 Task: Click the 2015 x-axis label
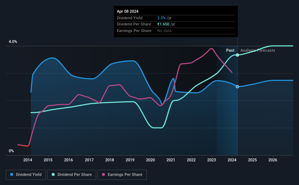[48, 160]
